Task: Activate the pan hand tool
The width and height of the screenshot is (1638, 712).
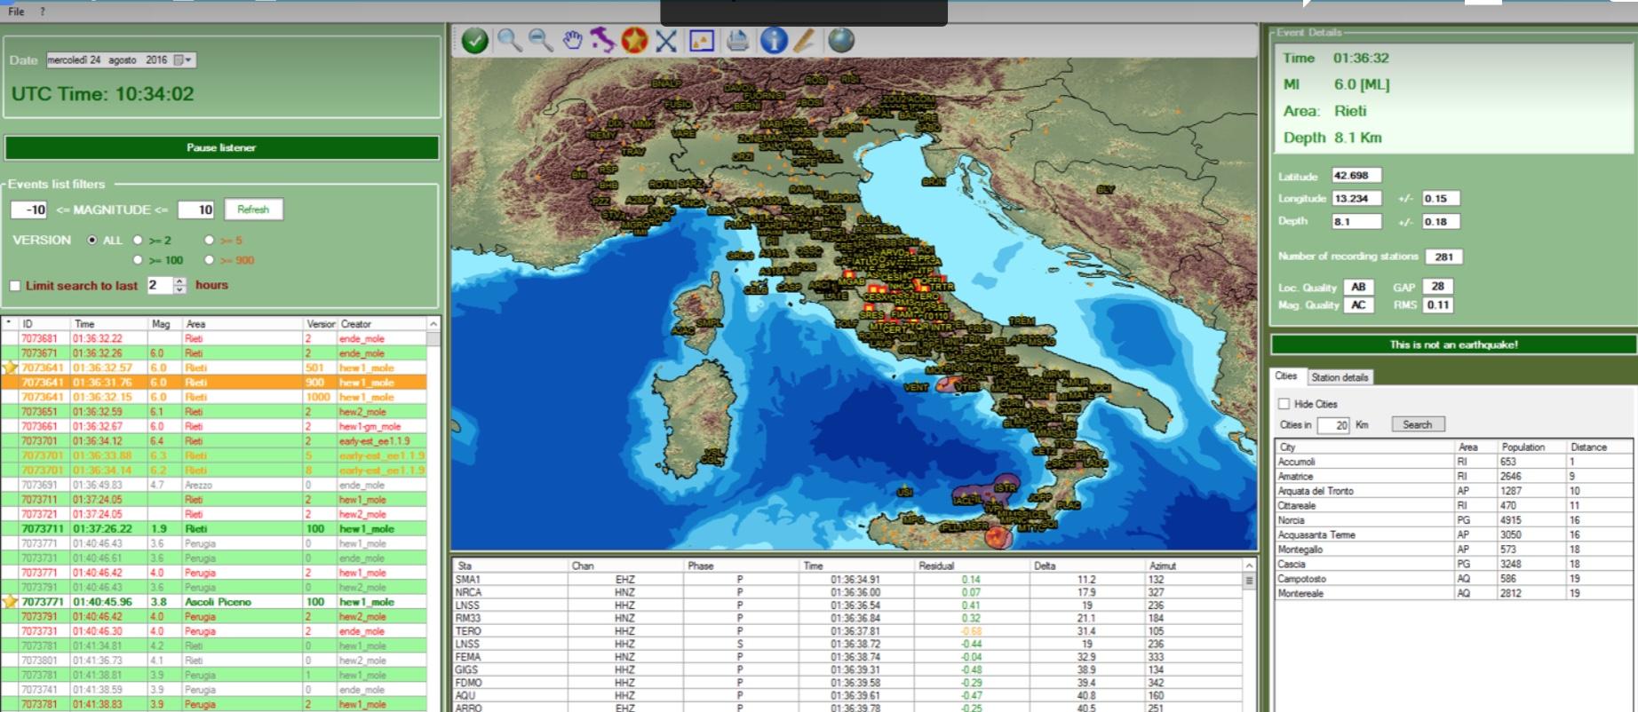Action: (x=572, y=41)
